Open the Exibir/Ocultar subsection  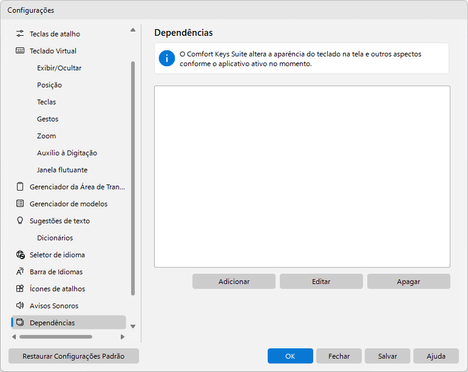point(59,68)
